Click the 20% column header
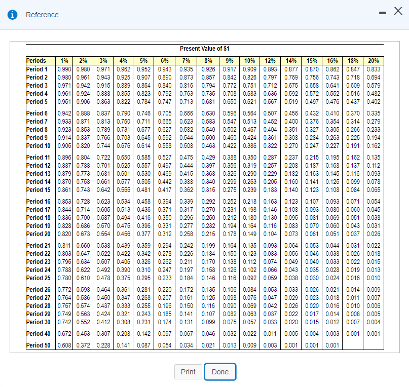409x387 pixels. point(373,61)
